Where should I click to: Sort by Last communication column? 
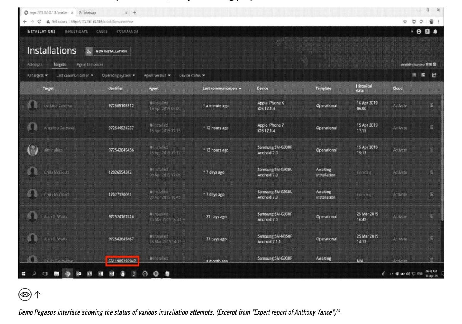[222, 88]
